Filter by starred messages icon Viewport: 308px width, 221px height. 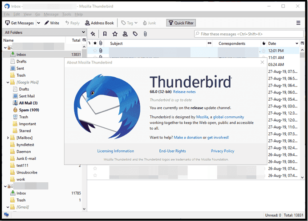click(115, 34)
